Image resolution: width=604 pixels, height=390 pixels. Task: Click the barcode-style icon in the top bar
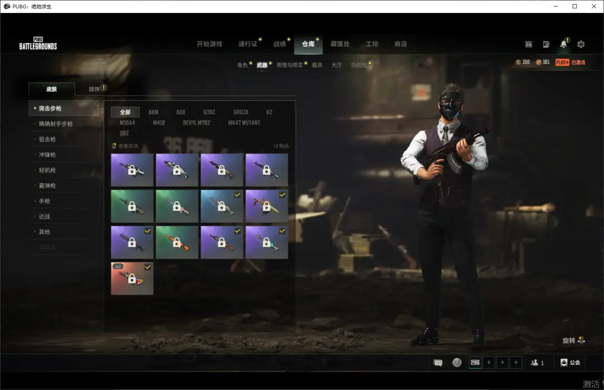(x=528, y=44)
